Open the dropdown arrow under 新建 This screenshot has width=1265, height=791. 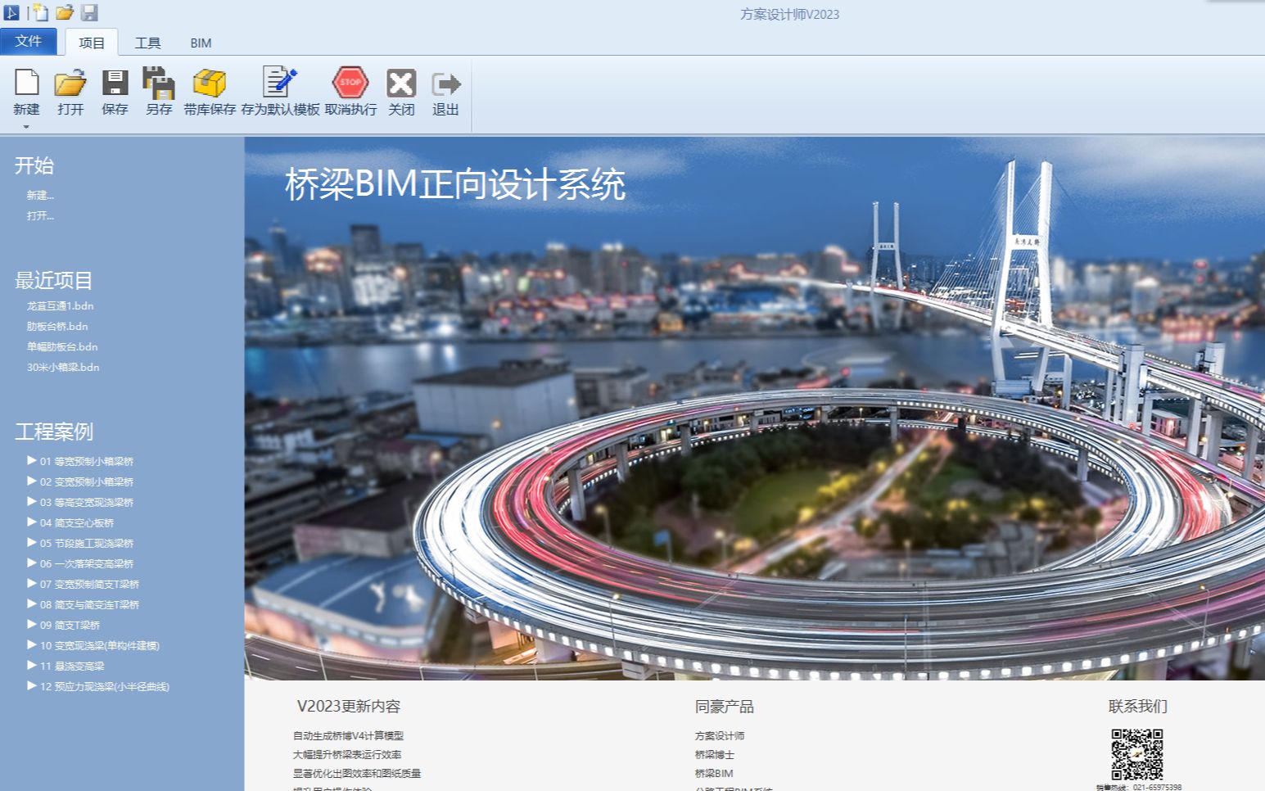26,126
